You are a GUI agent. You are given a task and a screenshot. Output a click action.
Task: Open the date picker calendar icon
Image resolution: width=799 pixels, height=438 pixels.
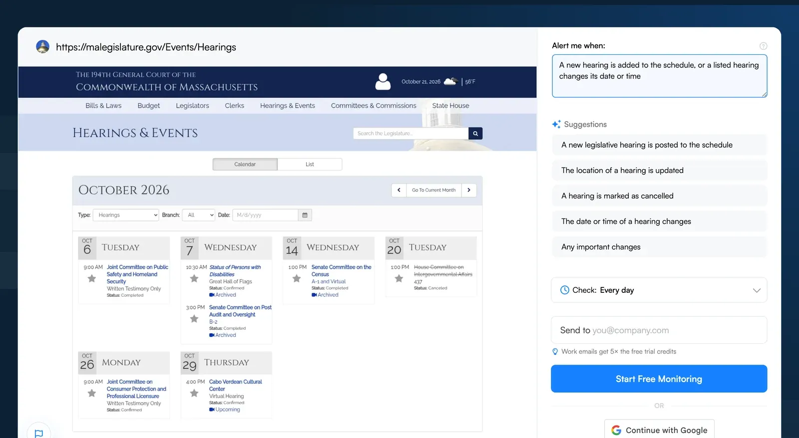[305, 215]
